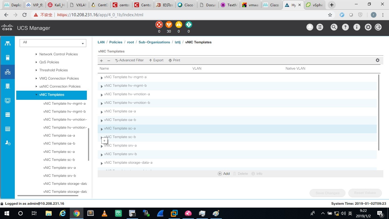Expand the storage-data-a table row
Image resolution: width=389 pixels, height=219 pixels.
pyautogui.click(x=102, y=163)
